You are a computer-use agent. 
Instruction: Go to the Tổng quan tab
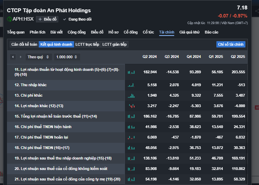point(16,32)
